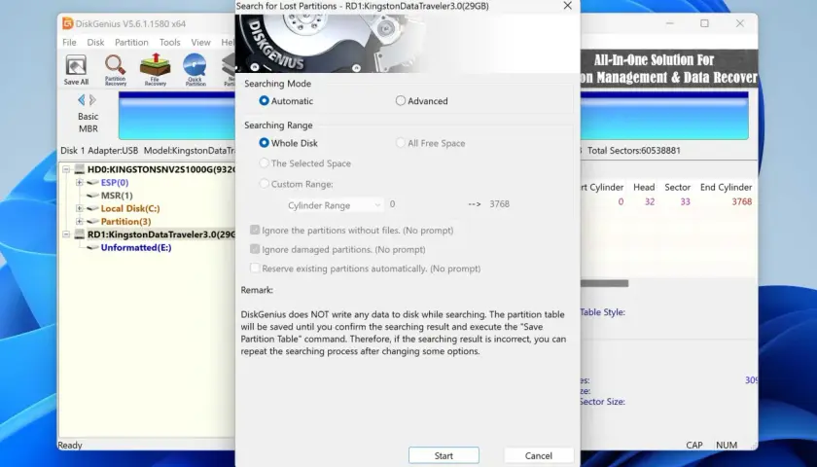Open the Tools menu
Viewport: 817px width, 467px height.
point(170,42)
